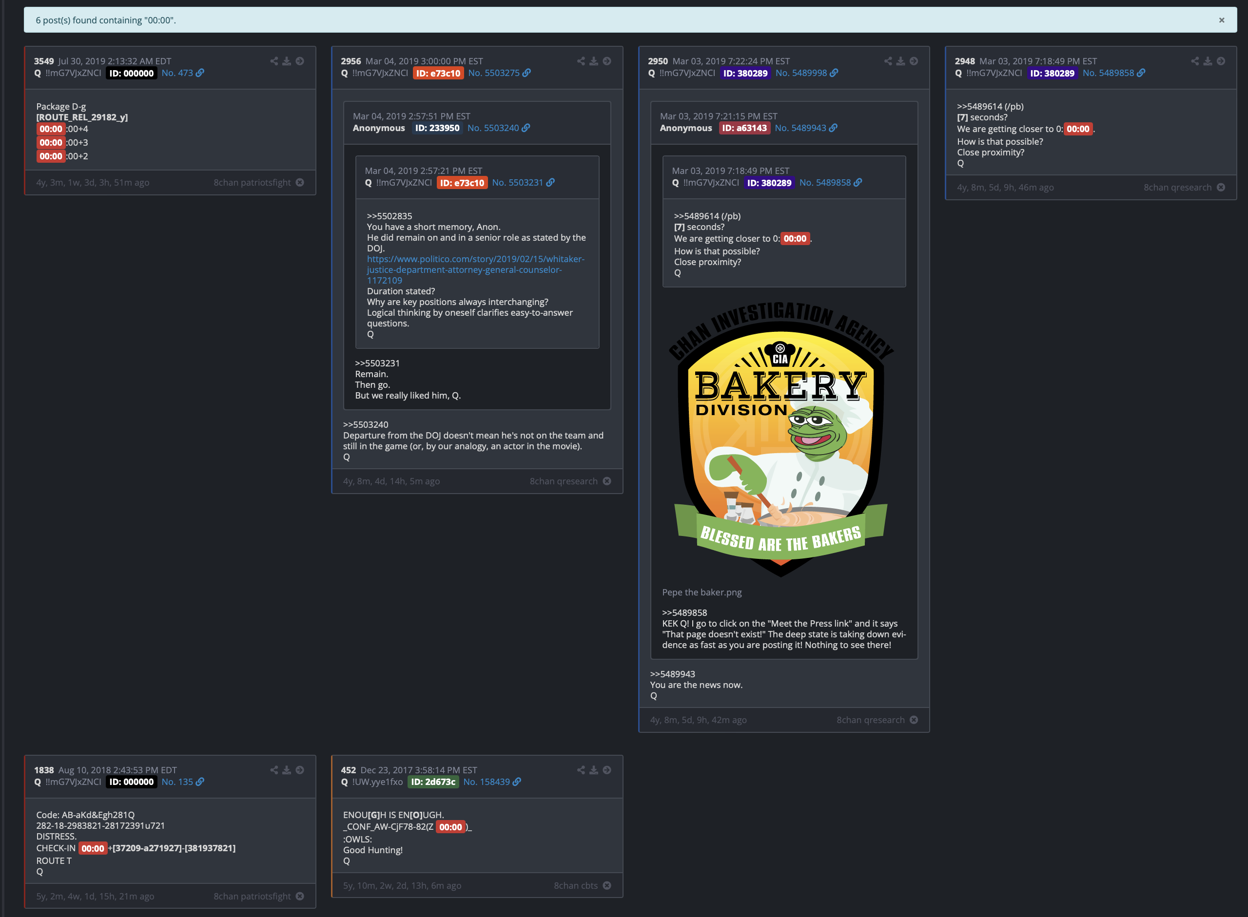
Task: Open link No. 473
Action: (177, 73)
